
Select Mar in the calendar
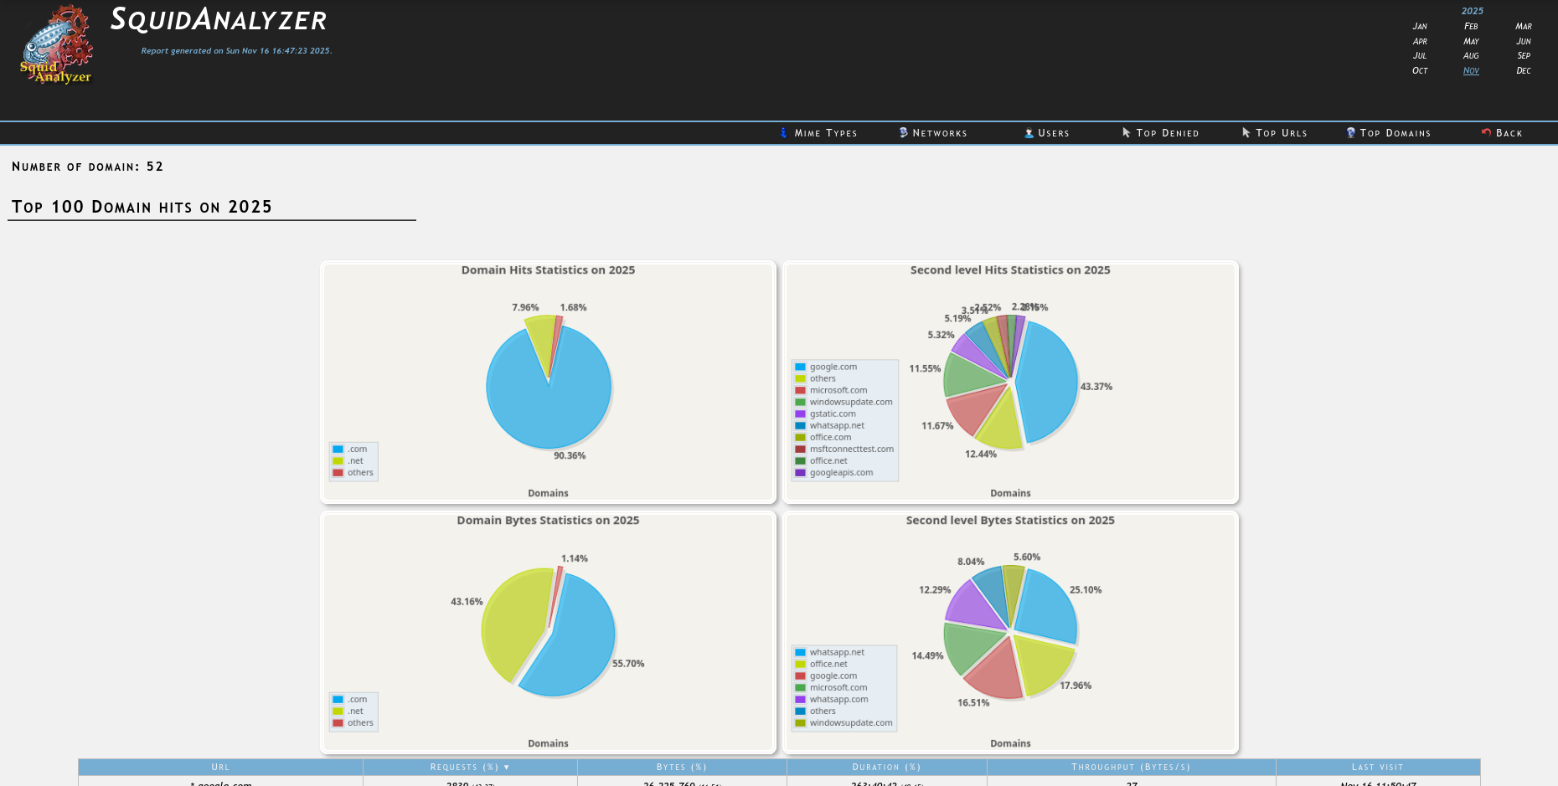[1524, 27]
